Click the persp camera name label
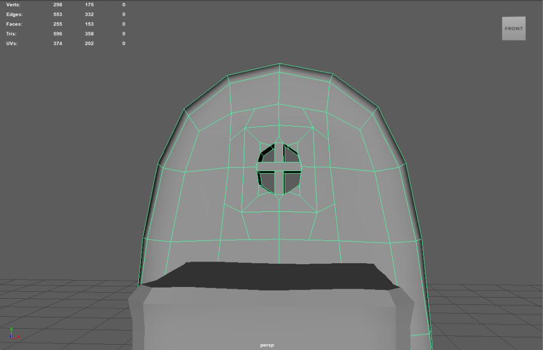This screenshot has width=543, height=350. pyautogui.click(x=267, y=345)
